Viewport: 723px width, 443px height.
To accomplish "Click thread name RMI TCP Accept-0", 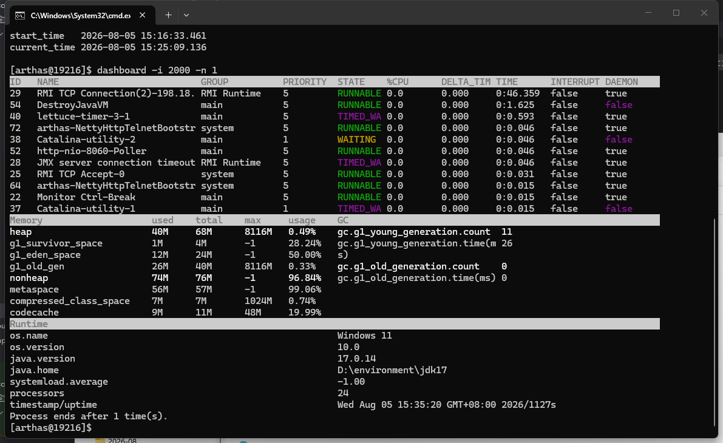I will (81, 174).
